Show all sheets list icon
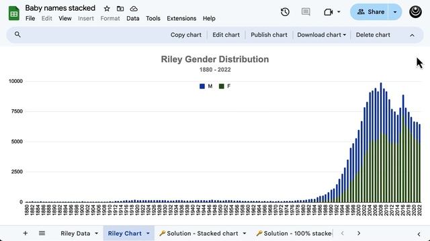Image resolution: width=430 pixels, height=241 pixels. [42, 233]
